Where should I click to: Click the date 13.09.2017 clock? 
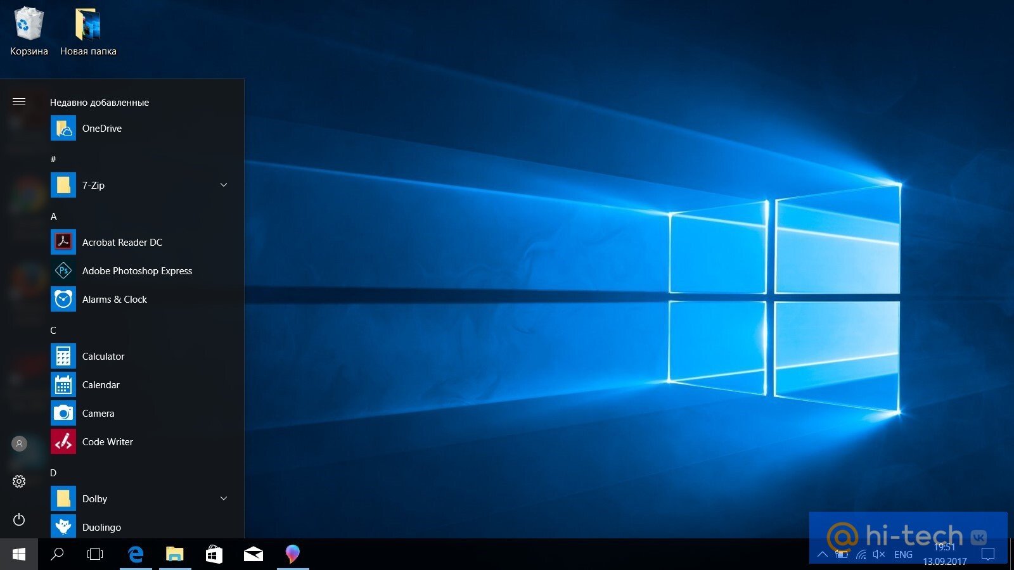click(x=944, y=561)
